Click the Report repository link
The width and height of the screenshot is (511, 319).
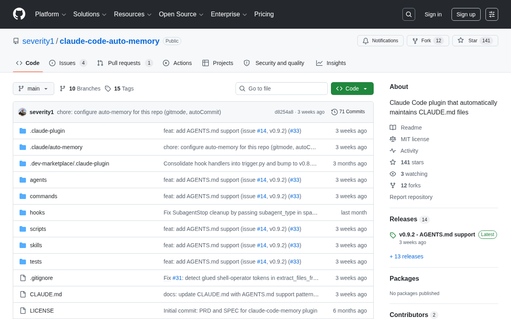click(411, 197)
